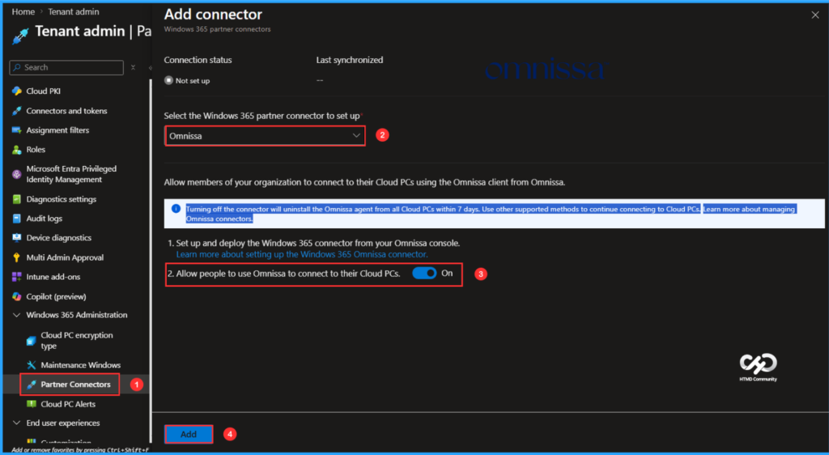
Task: Click the Tenant admin breadcrumb
Action: pos(74,11)
